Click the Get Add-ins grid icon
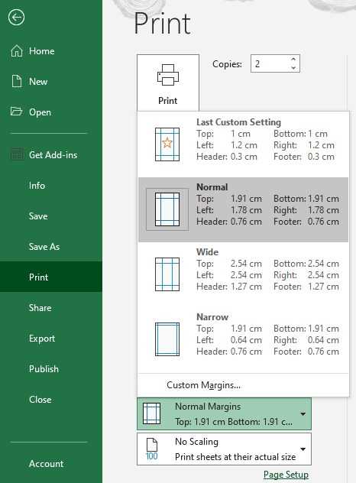This screenshot has height=483, width=356. tap(18, 154)
